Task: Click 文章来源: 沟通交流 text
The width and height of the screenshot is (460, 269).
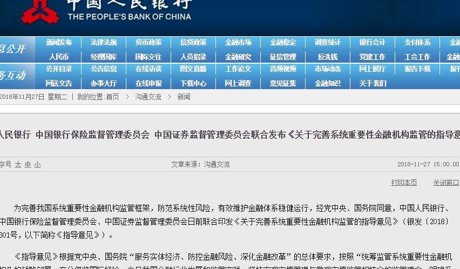Action: [x=200, y=164]
